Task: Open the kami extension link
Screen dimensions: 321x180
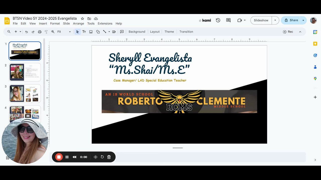Action: tap(205, 20)
